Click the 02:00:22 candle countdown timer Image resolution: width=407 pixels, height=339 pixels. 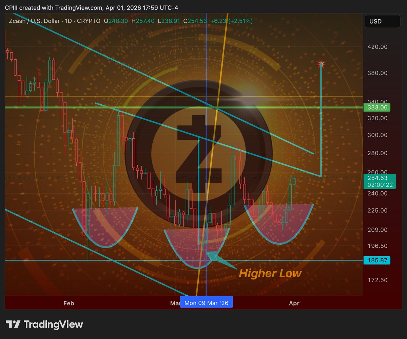click(380, 185)
